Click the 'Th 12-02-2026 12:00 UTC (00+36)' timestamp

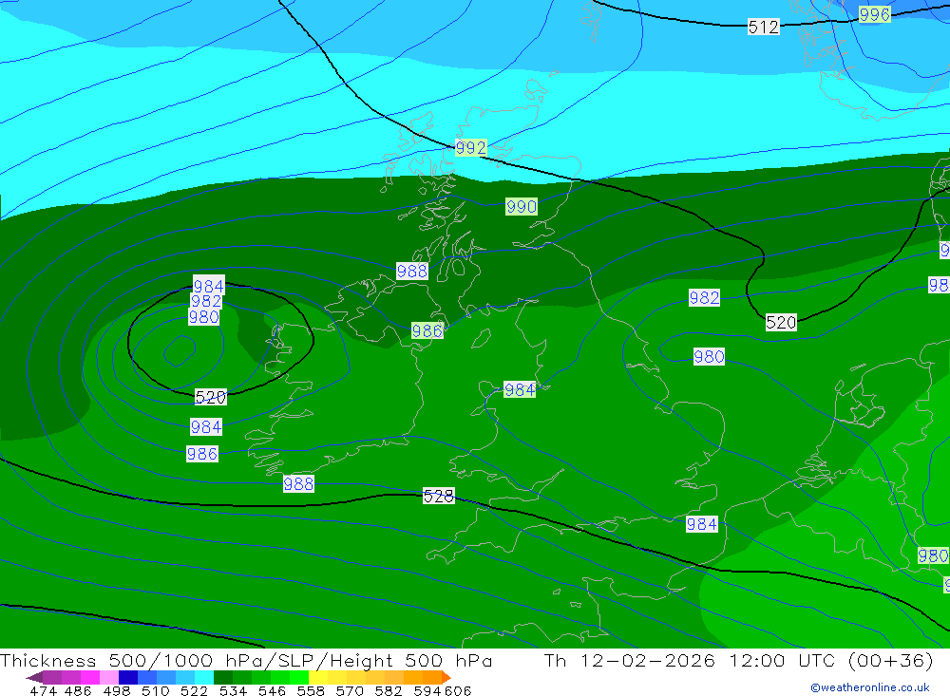pyautogui.click(x=738, y=660)
